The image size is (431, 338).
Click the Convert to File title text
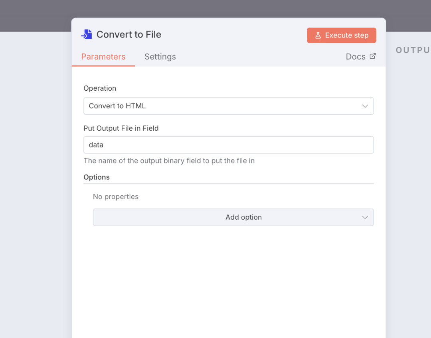[x=129, y=34]
